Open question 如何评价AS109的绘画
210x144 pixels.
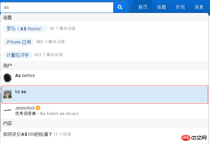point(27,134)
